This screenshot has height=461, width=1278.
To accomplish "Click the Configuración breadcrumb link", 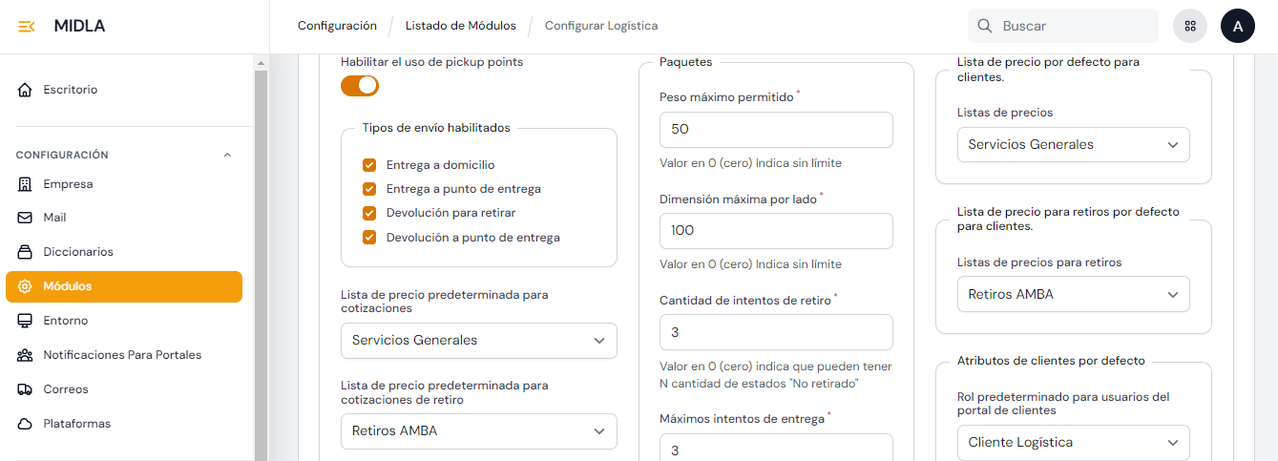I will (x=337, y=26).
